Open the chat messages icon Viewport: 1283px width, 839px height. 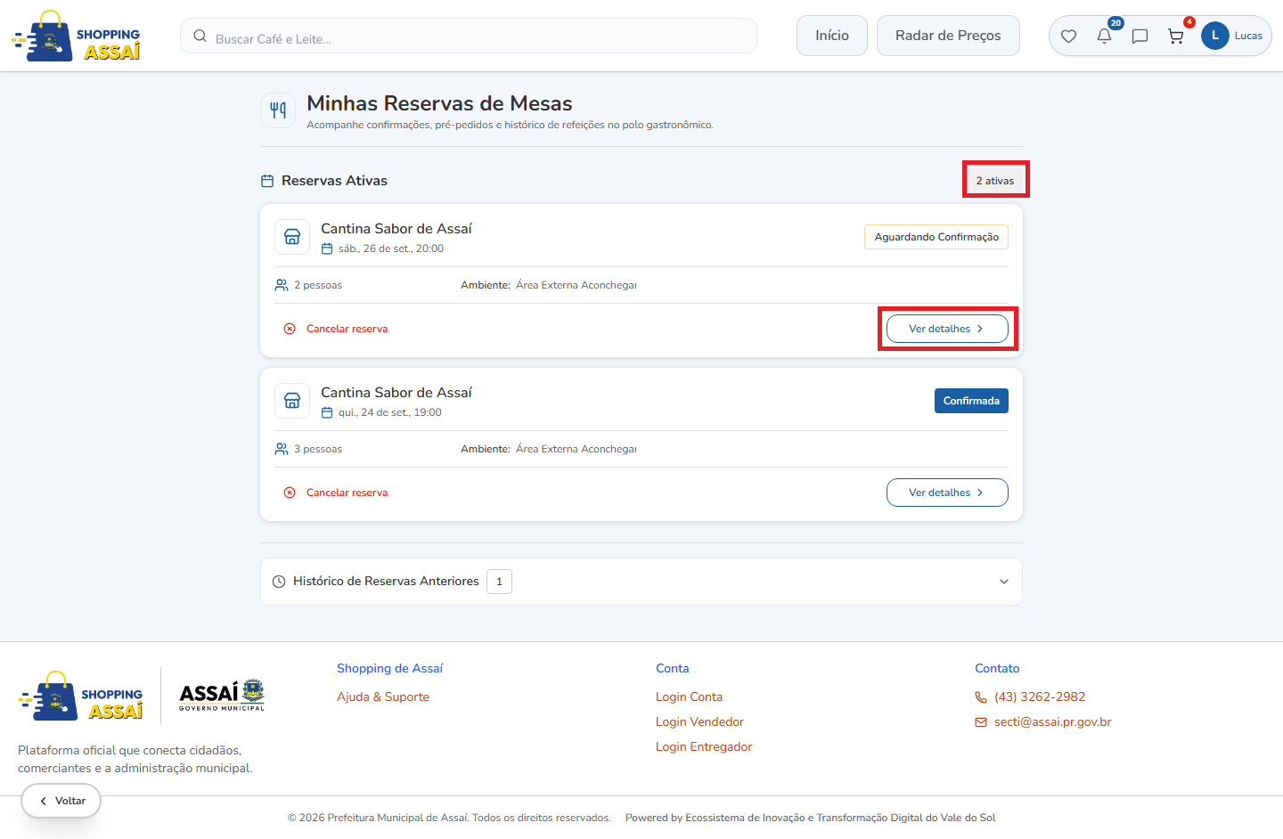pos(1140,37)
